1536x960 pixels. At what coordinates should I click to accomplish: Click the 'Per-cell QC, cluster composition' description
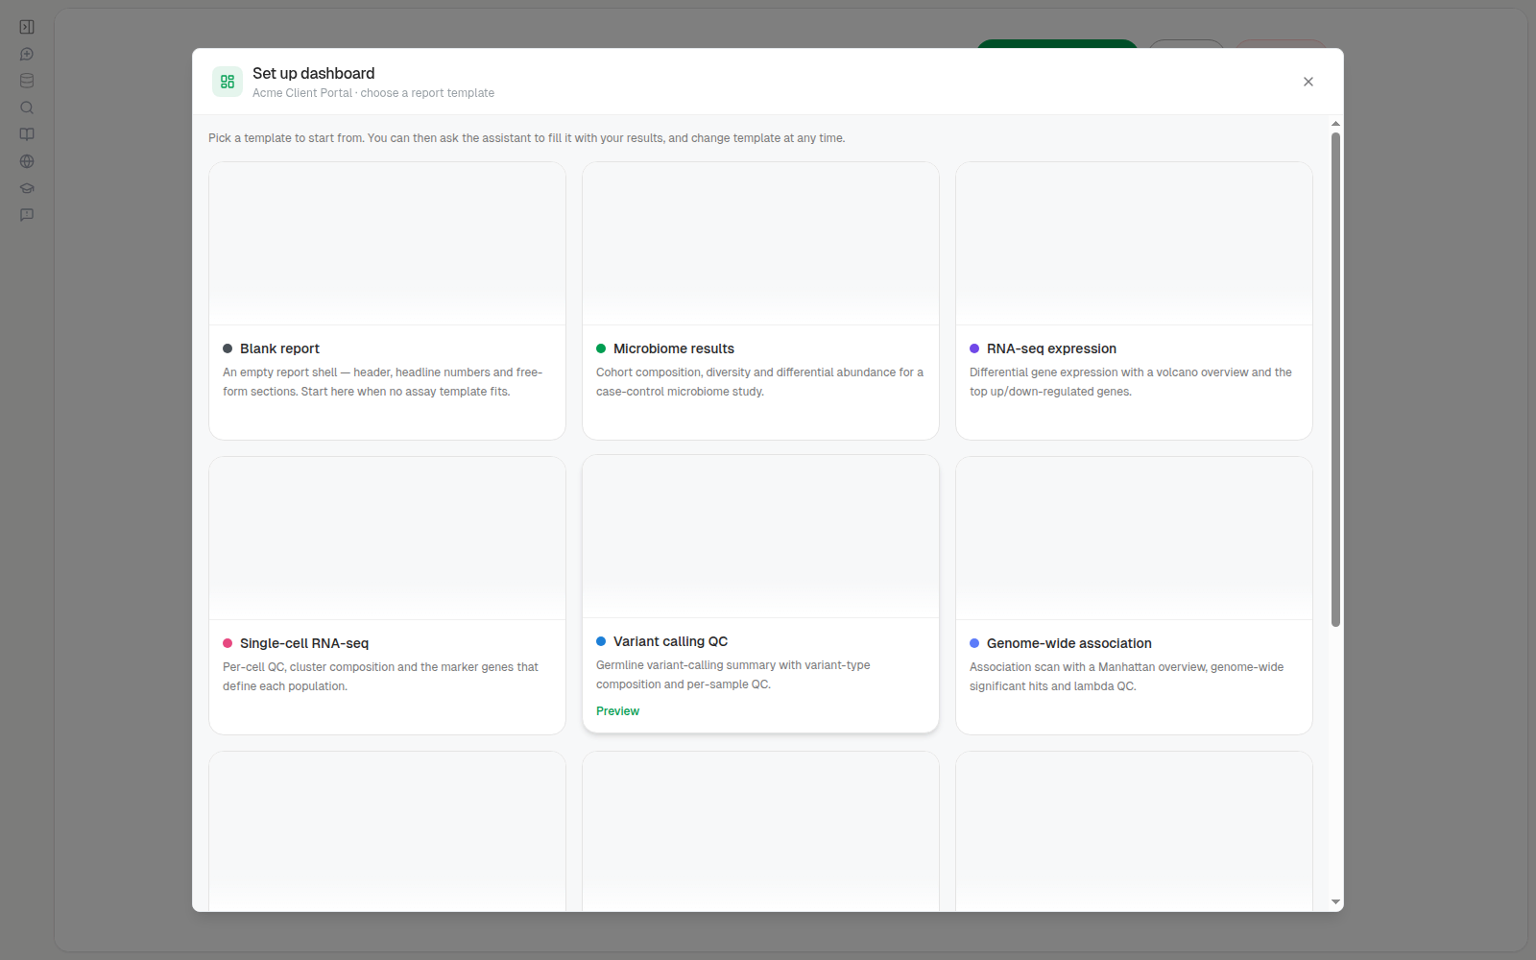380,677
